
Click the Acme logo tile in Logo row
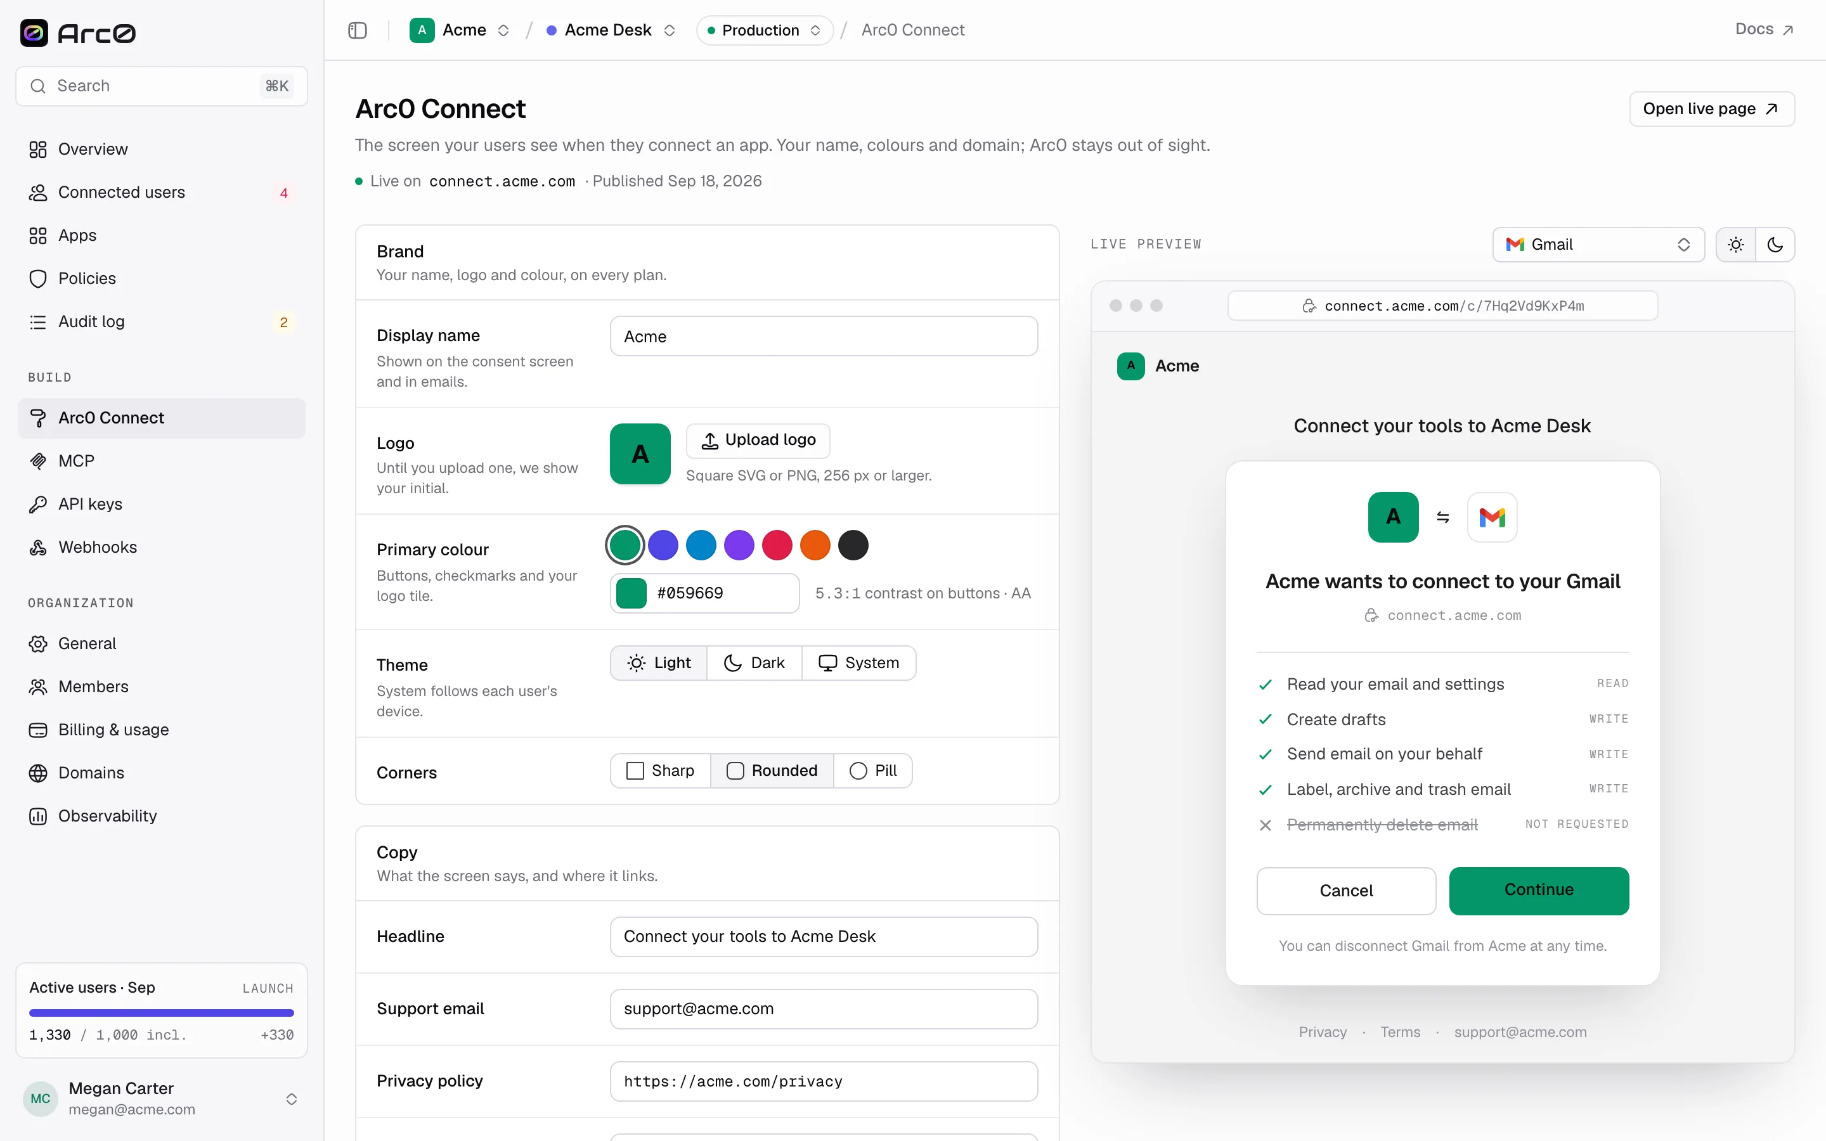[x=640, y=453]
